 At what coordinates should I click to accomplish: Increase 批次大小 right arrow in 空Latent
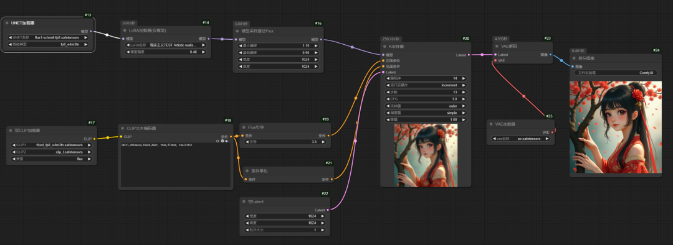click(x=322, y=230)
